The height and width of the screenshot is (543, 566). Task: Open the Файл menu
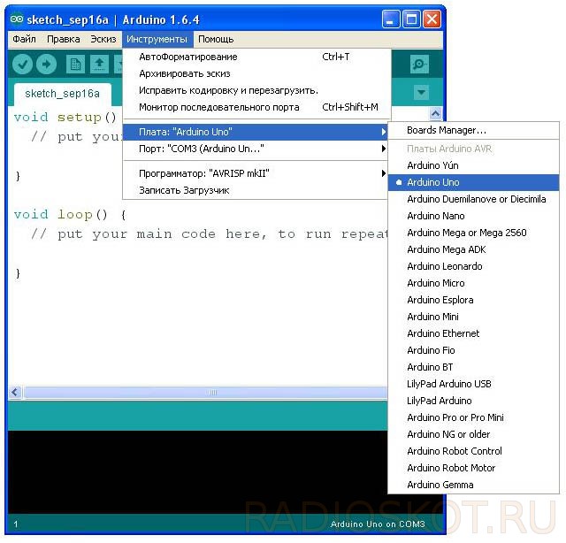point(24,39)
